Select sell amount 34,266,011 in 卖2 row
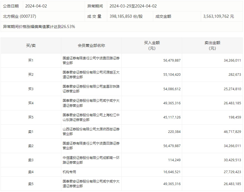This screenshot has height=192, width=244. click(x=232, y=146)
